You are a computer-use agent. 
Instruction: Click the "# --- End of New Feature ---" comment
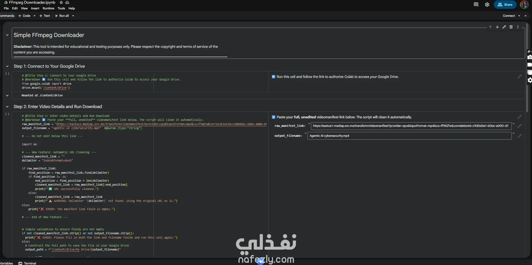pyautogui.click(x=45, y=217)
